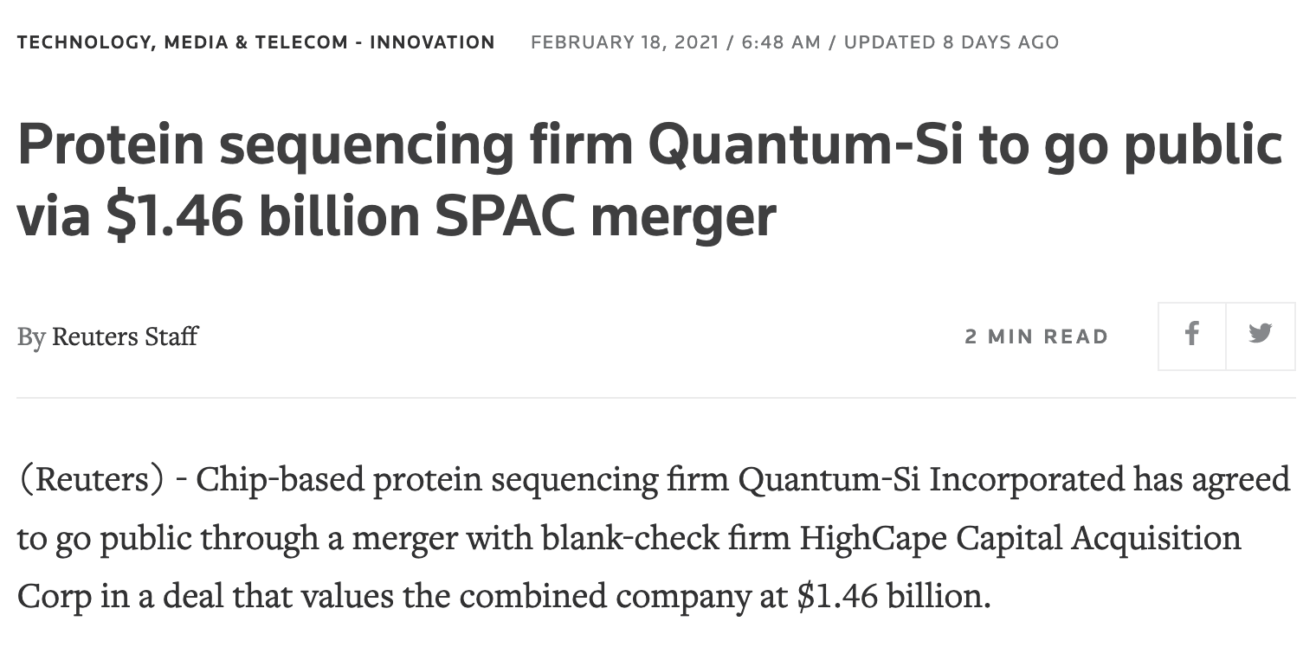Share the article on Twitter
1316x647 pixels.
1261,336
